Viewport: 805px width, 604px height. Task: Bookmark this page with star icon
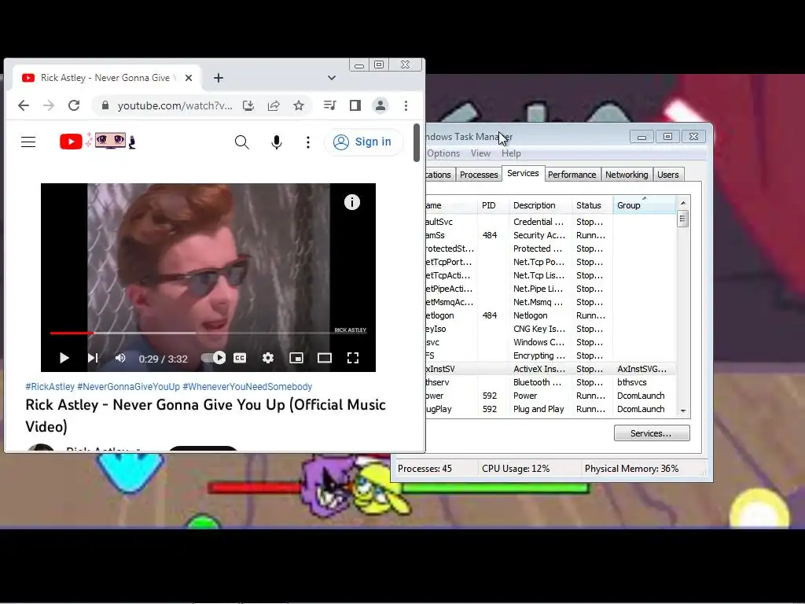tap(299, 106)
